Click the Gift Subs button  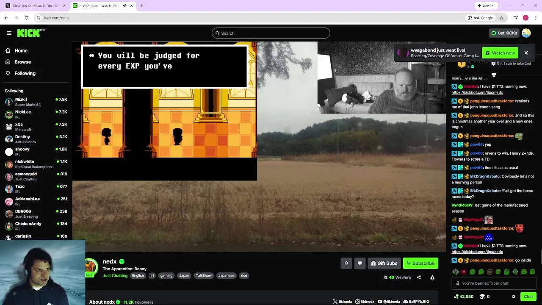point(384,263)
